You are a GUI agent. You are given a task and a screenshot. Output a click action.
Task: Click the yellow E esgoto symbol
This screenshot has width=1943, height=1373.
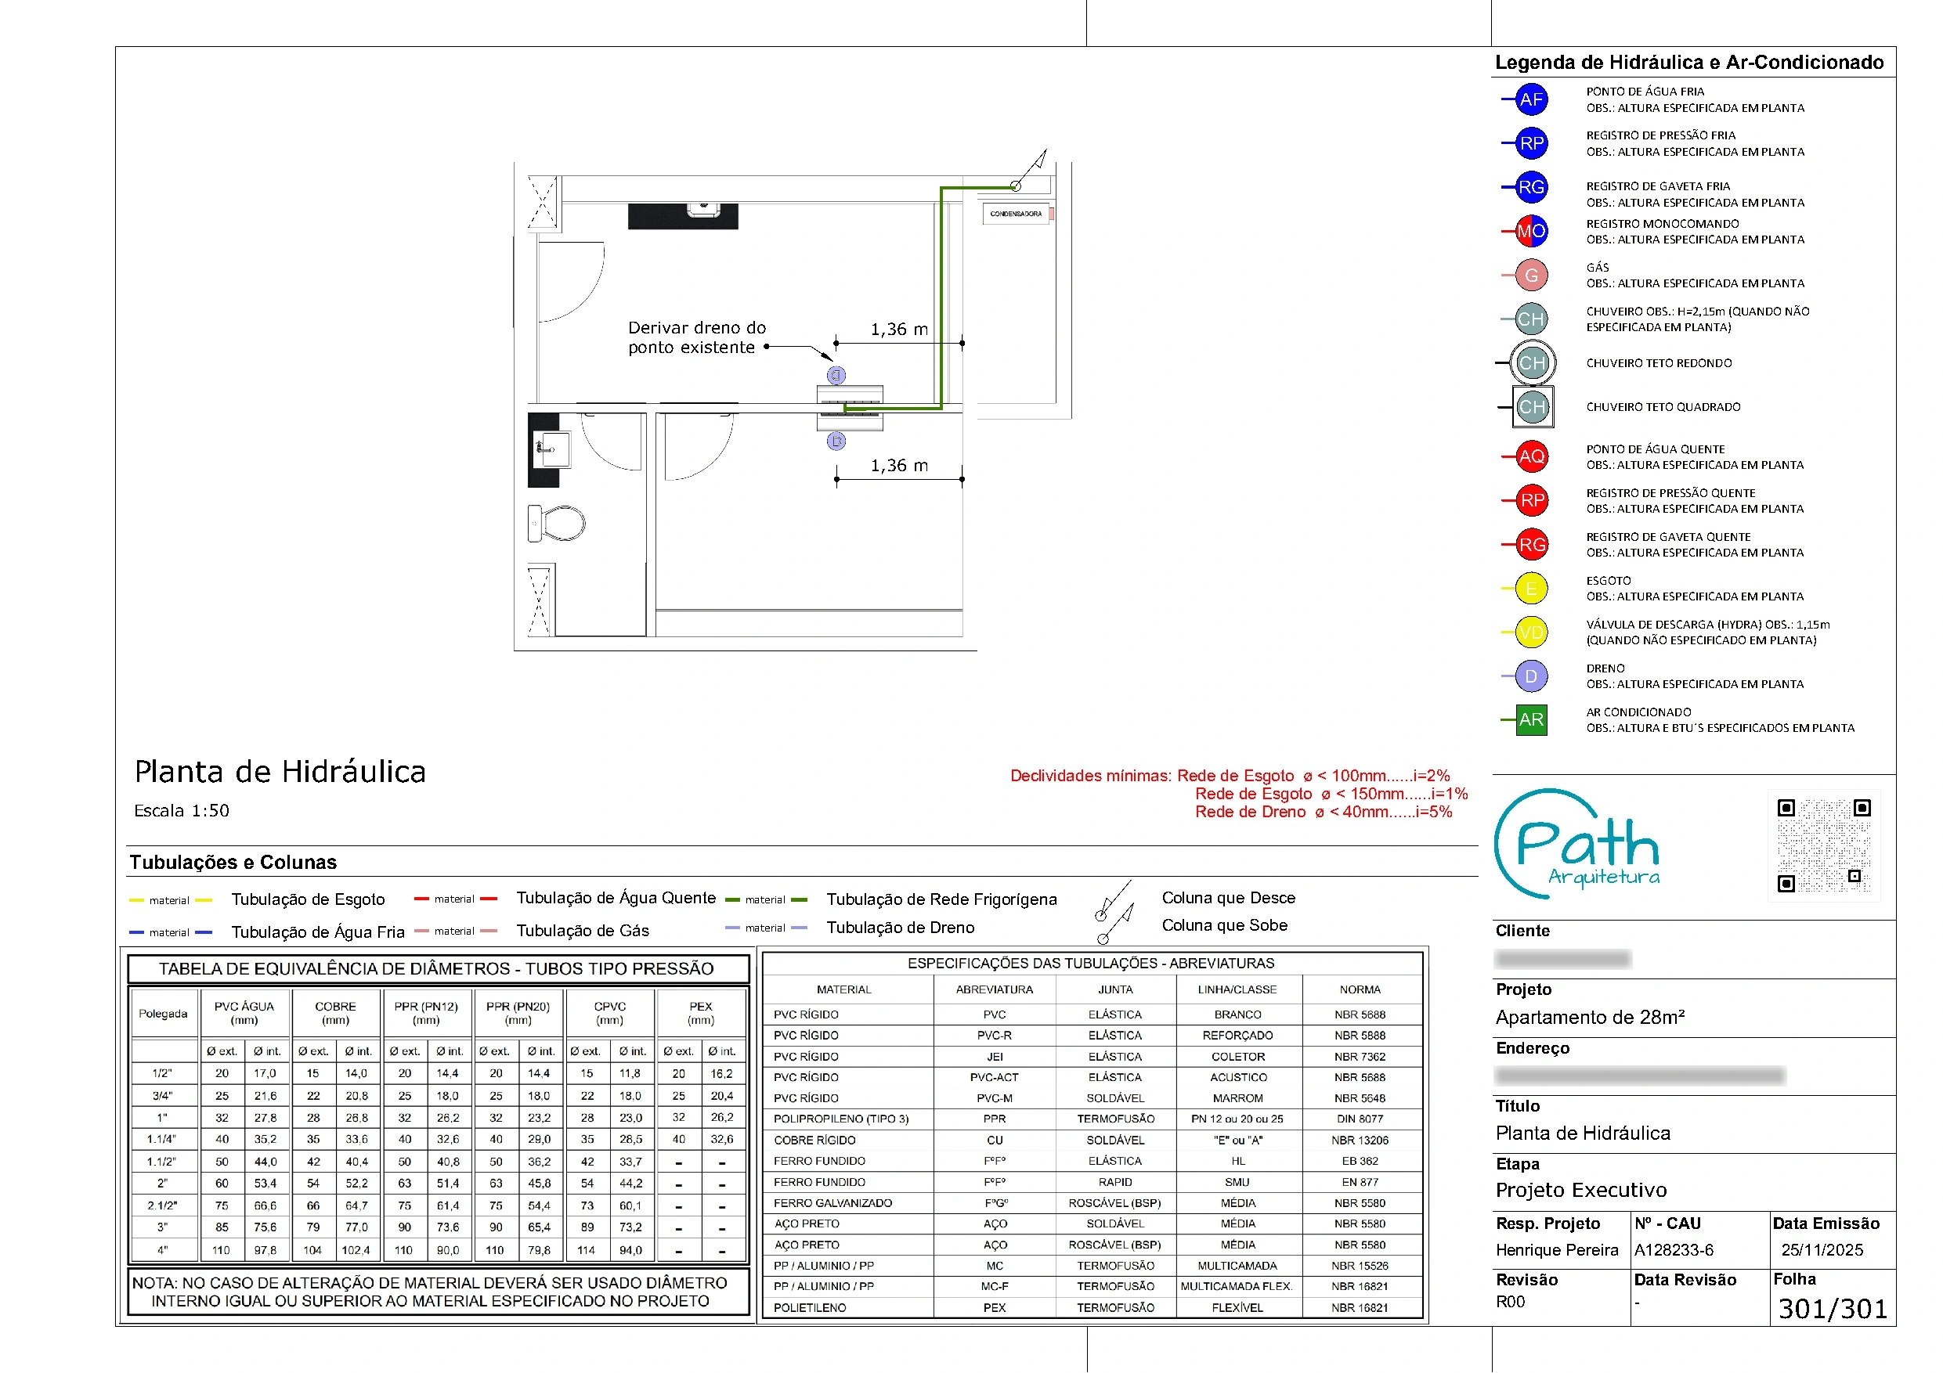pyautogui.click(x=1530, y=589)
